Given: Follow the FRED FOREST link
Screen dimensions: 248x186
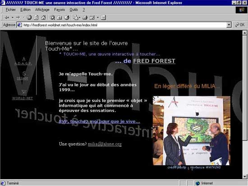Looking at the screenshot, I should tap(154, 61).
